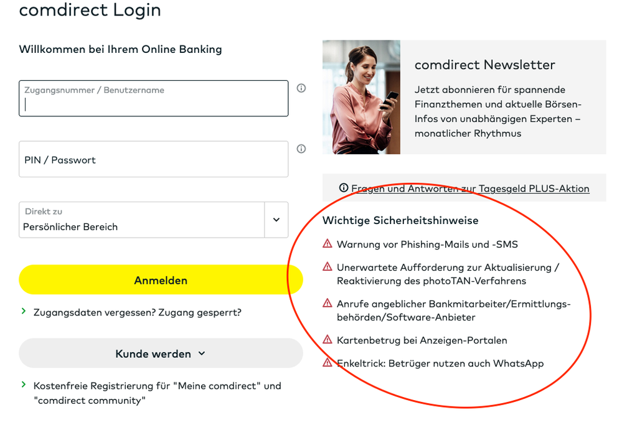Click the comdirect Login page title
Viewport: 622px width, 425px height.
click(90, 10)
